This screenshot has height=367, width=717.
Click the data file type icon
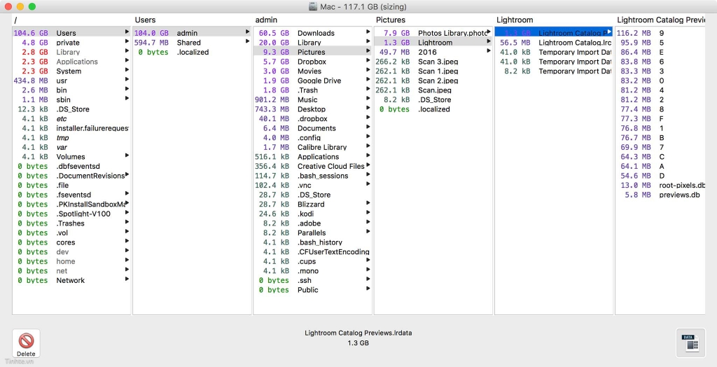pos(690,342)
